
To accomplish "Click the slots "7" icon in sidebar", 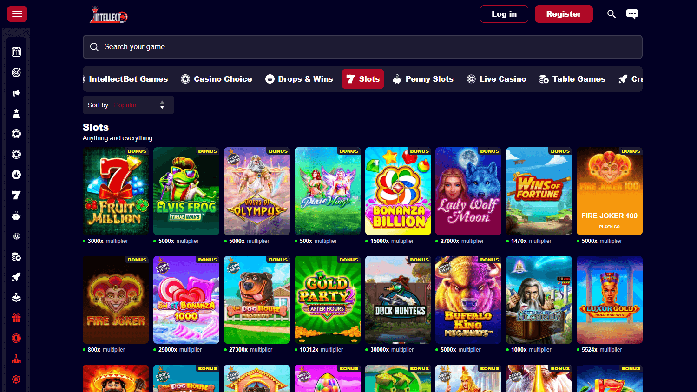I will pyautogui.click(x=16, y=195).
